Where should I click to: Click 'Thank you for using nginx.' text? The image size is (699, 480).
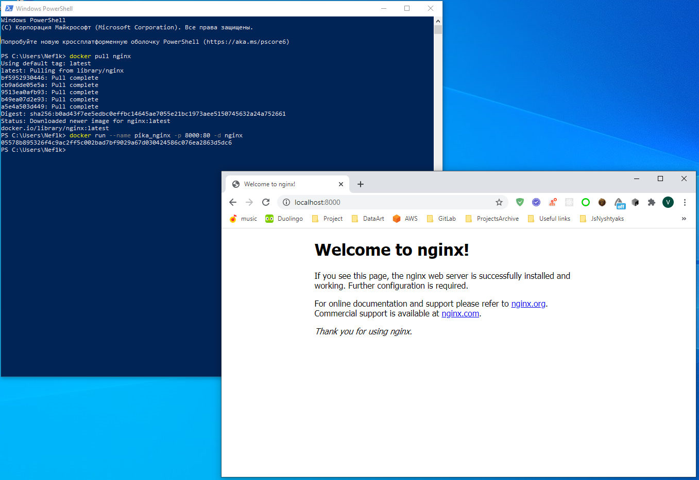coord(363,331)
